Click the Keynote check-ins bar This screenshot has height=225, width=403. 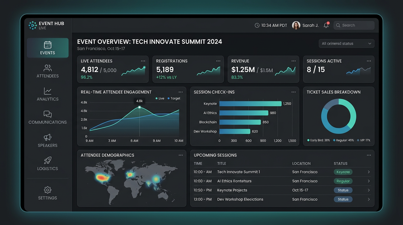tap(250, 104)
